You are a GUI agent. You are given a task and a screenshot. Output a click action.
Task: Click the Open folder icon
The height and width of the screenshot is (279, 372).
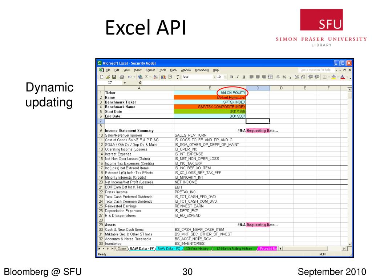point(108,77)
